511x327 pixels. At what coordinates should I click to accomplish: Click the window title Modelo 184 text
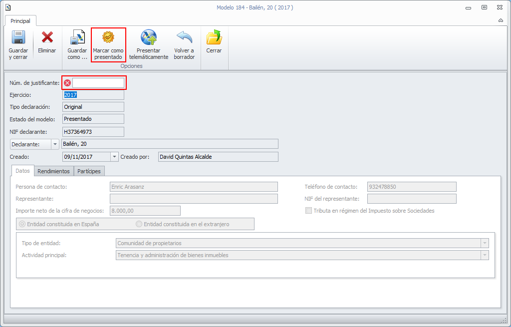(x=255, y=7)
